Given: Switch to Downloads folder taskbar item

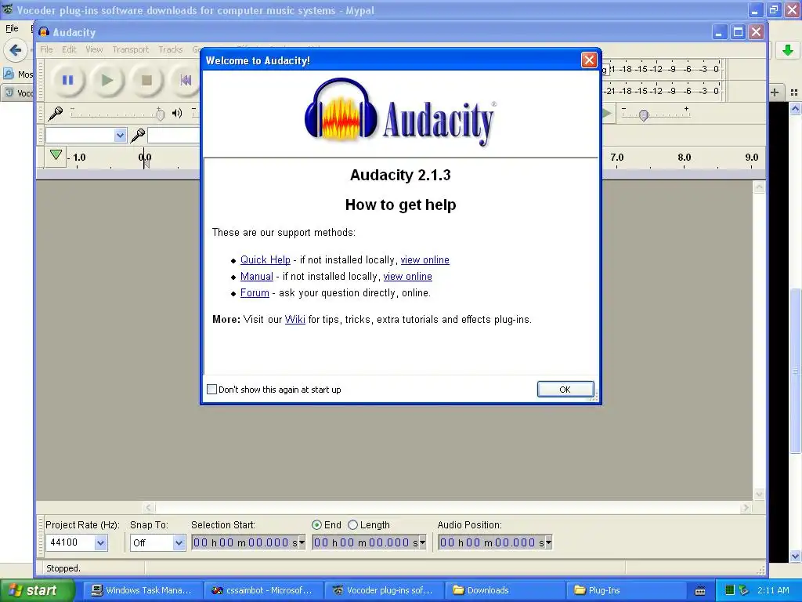Looking at the screenshot, I should [x=504, y=590].
